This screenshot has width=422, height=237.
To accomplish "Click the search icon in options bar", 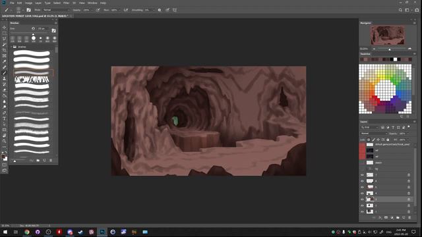I will [400, 10].
